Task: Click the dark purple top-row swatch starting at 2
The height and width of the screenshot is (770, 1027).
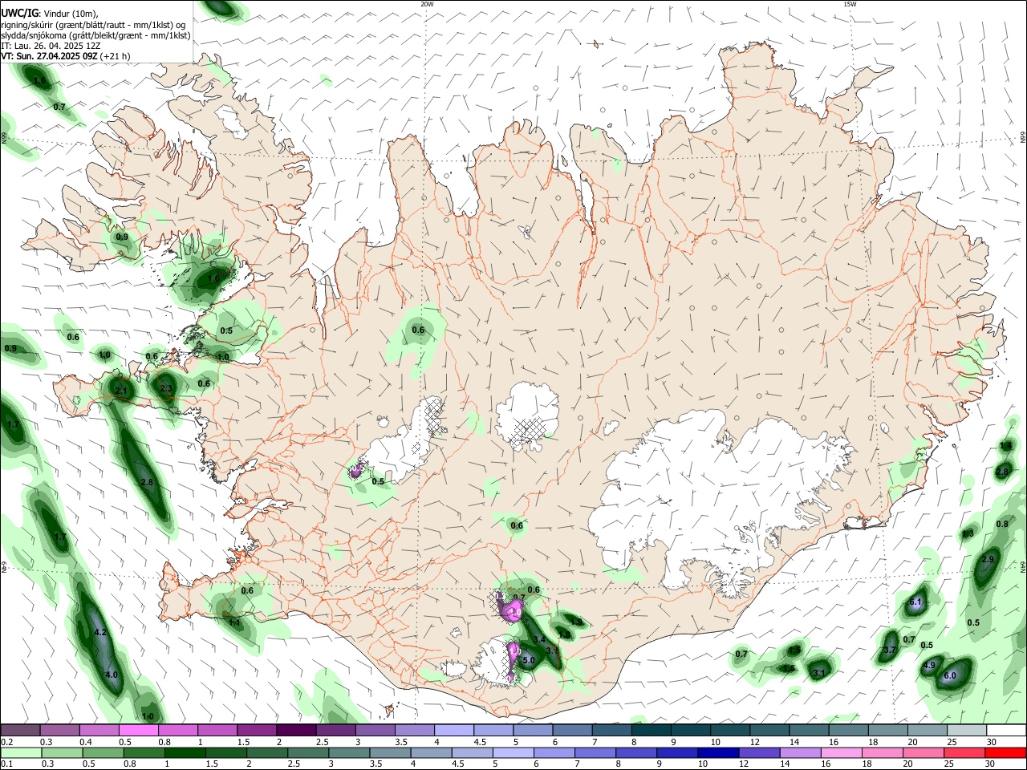Action: (x=296, y=731)
